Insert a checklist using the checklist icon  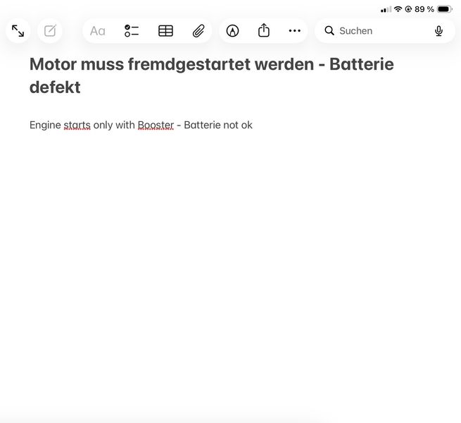[x=132, y=31]
